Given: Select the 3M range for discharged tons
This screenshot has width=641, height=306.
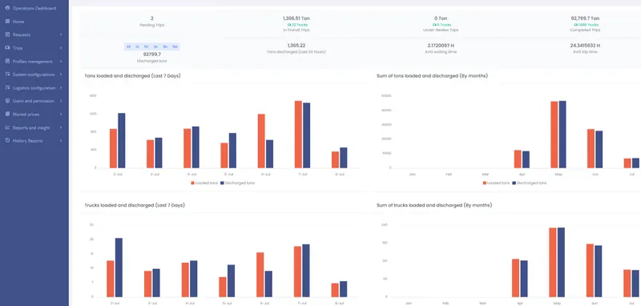Looking at the screenshot, I should [x=165, y=47].
